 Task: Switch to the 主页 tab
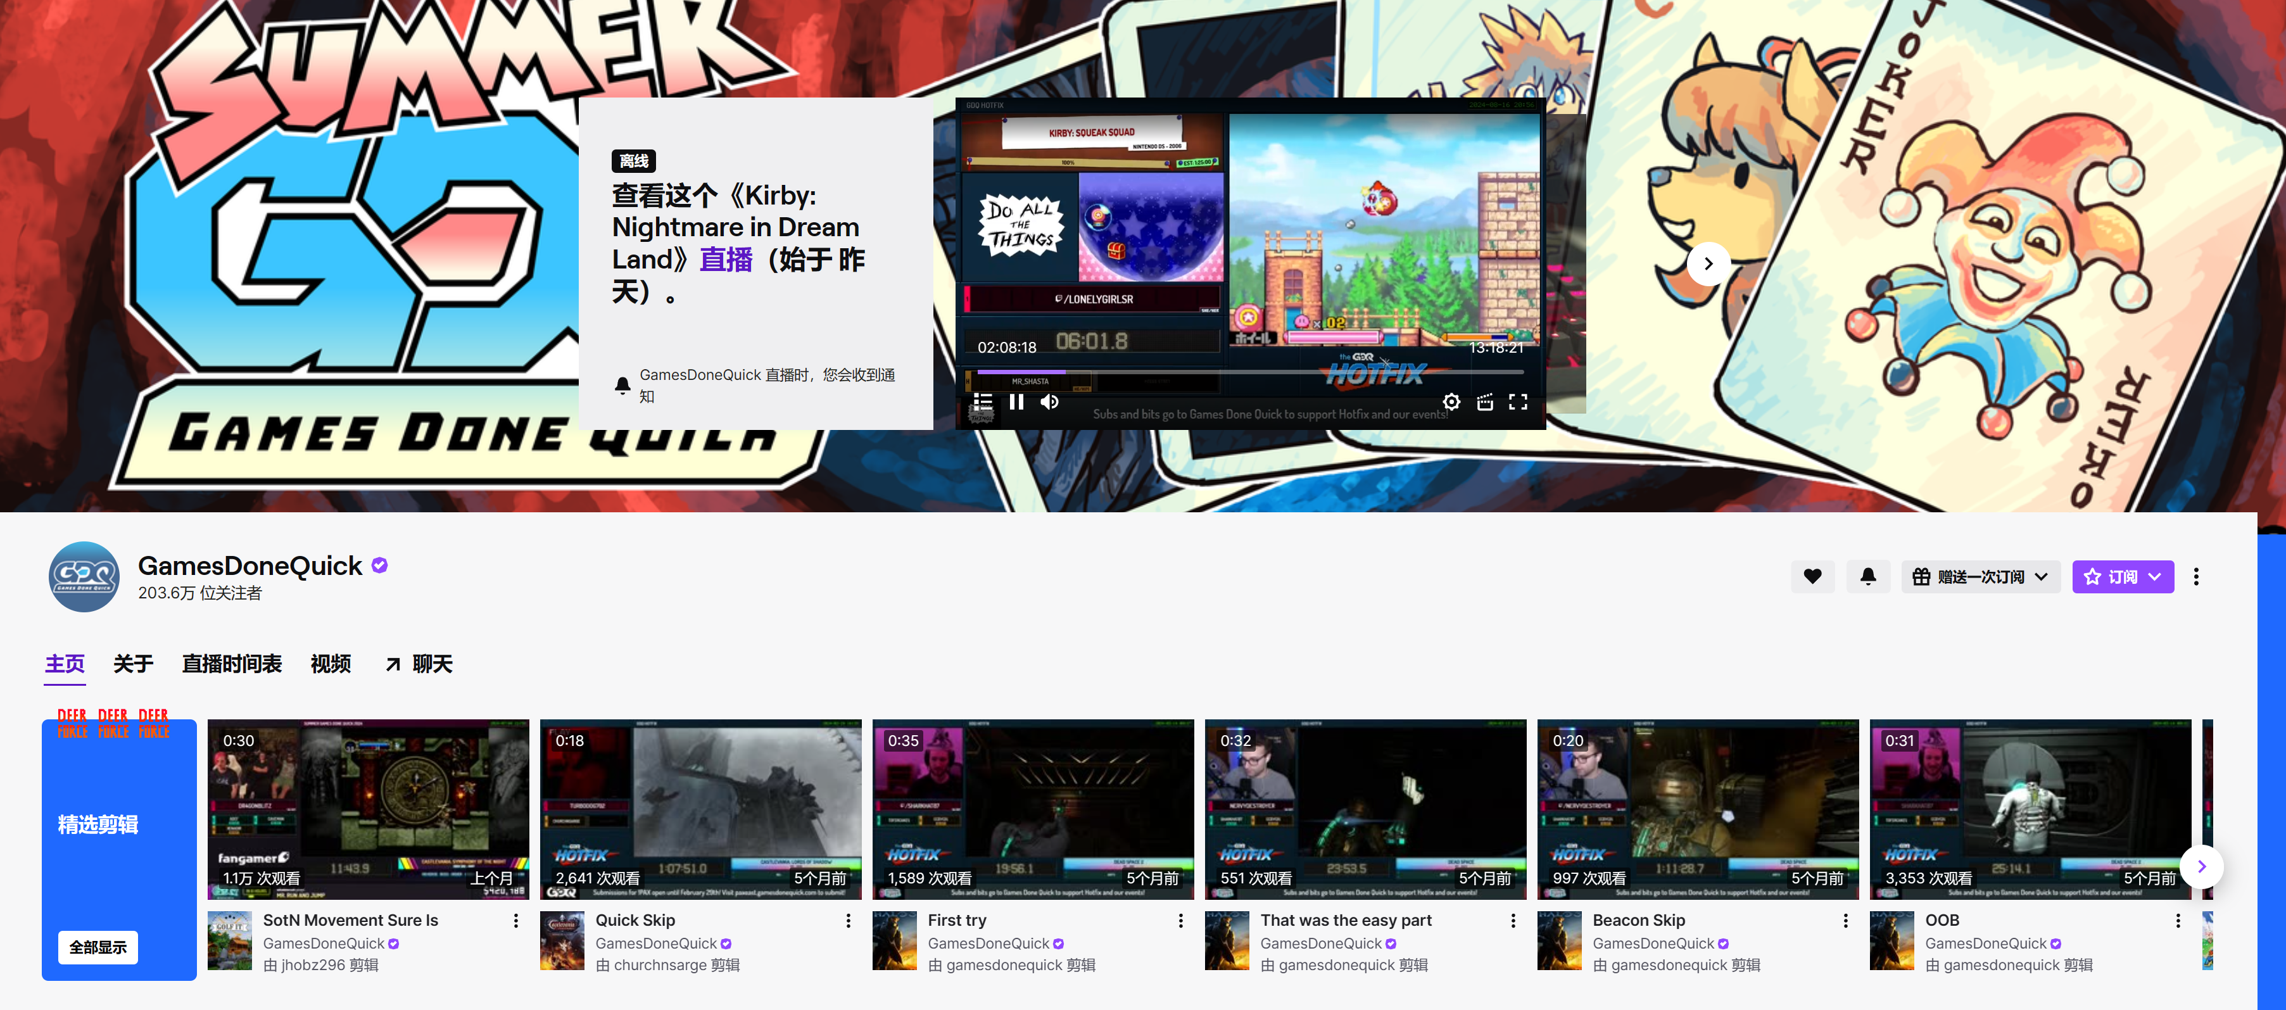(65, 664)
